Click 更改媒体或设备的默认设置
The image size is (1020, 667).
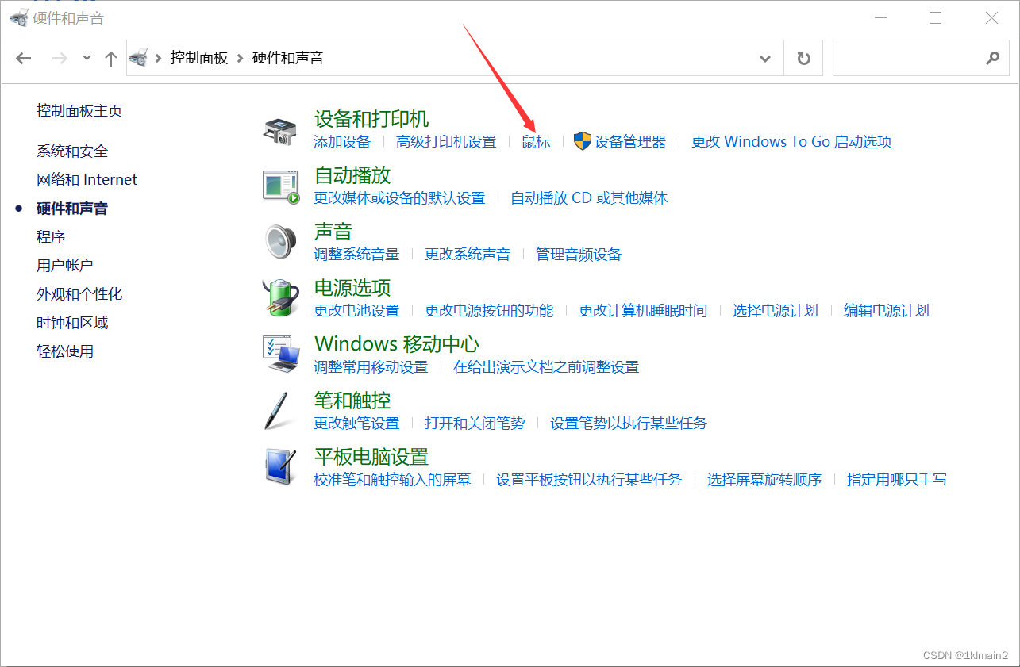[399, 198]
